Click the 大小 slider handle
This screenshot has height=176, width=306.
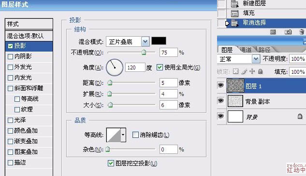tap(110, 105)
